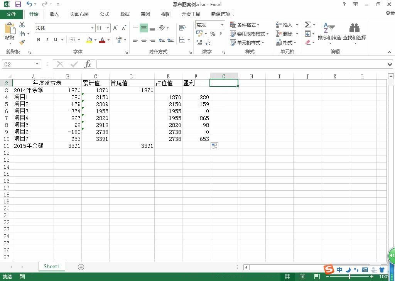Click the Clear eraser icon
395x281 pixels.
coord(307,42)
